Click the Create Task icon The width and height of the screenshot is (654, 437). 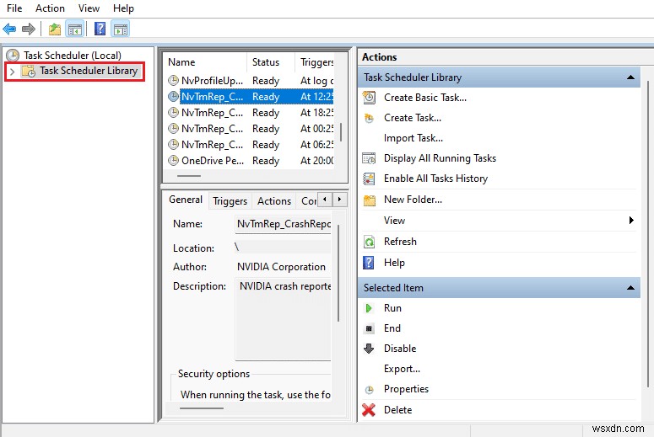pyautogui.click(x=369, y=118)
